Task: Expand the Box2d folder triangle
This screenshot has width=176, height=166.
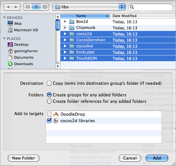Action: coord(65,22)
